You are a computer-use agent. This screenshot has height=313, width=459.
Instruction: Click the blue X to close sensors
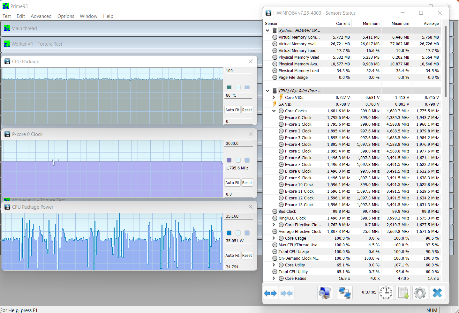click(x=437, y=293)
